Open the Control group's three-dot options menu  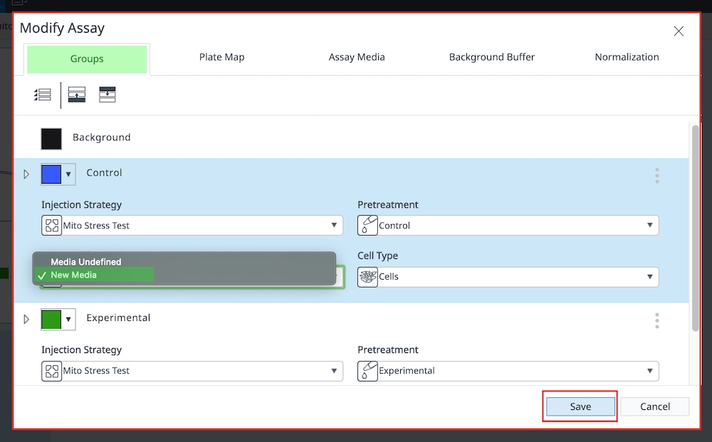pos(656,175)
